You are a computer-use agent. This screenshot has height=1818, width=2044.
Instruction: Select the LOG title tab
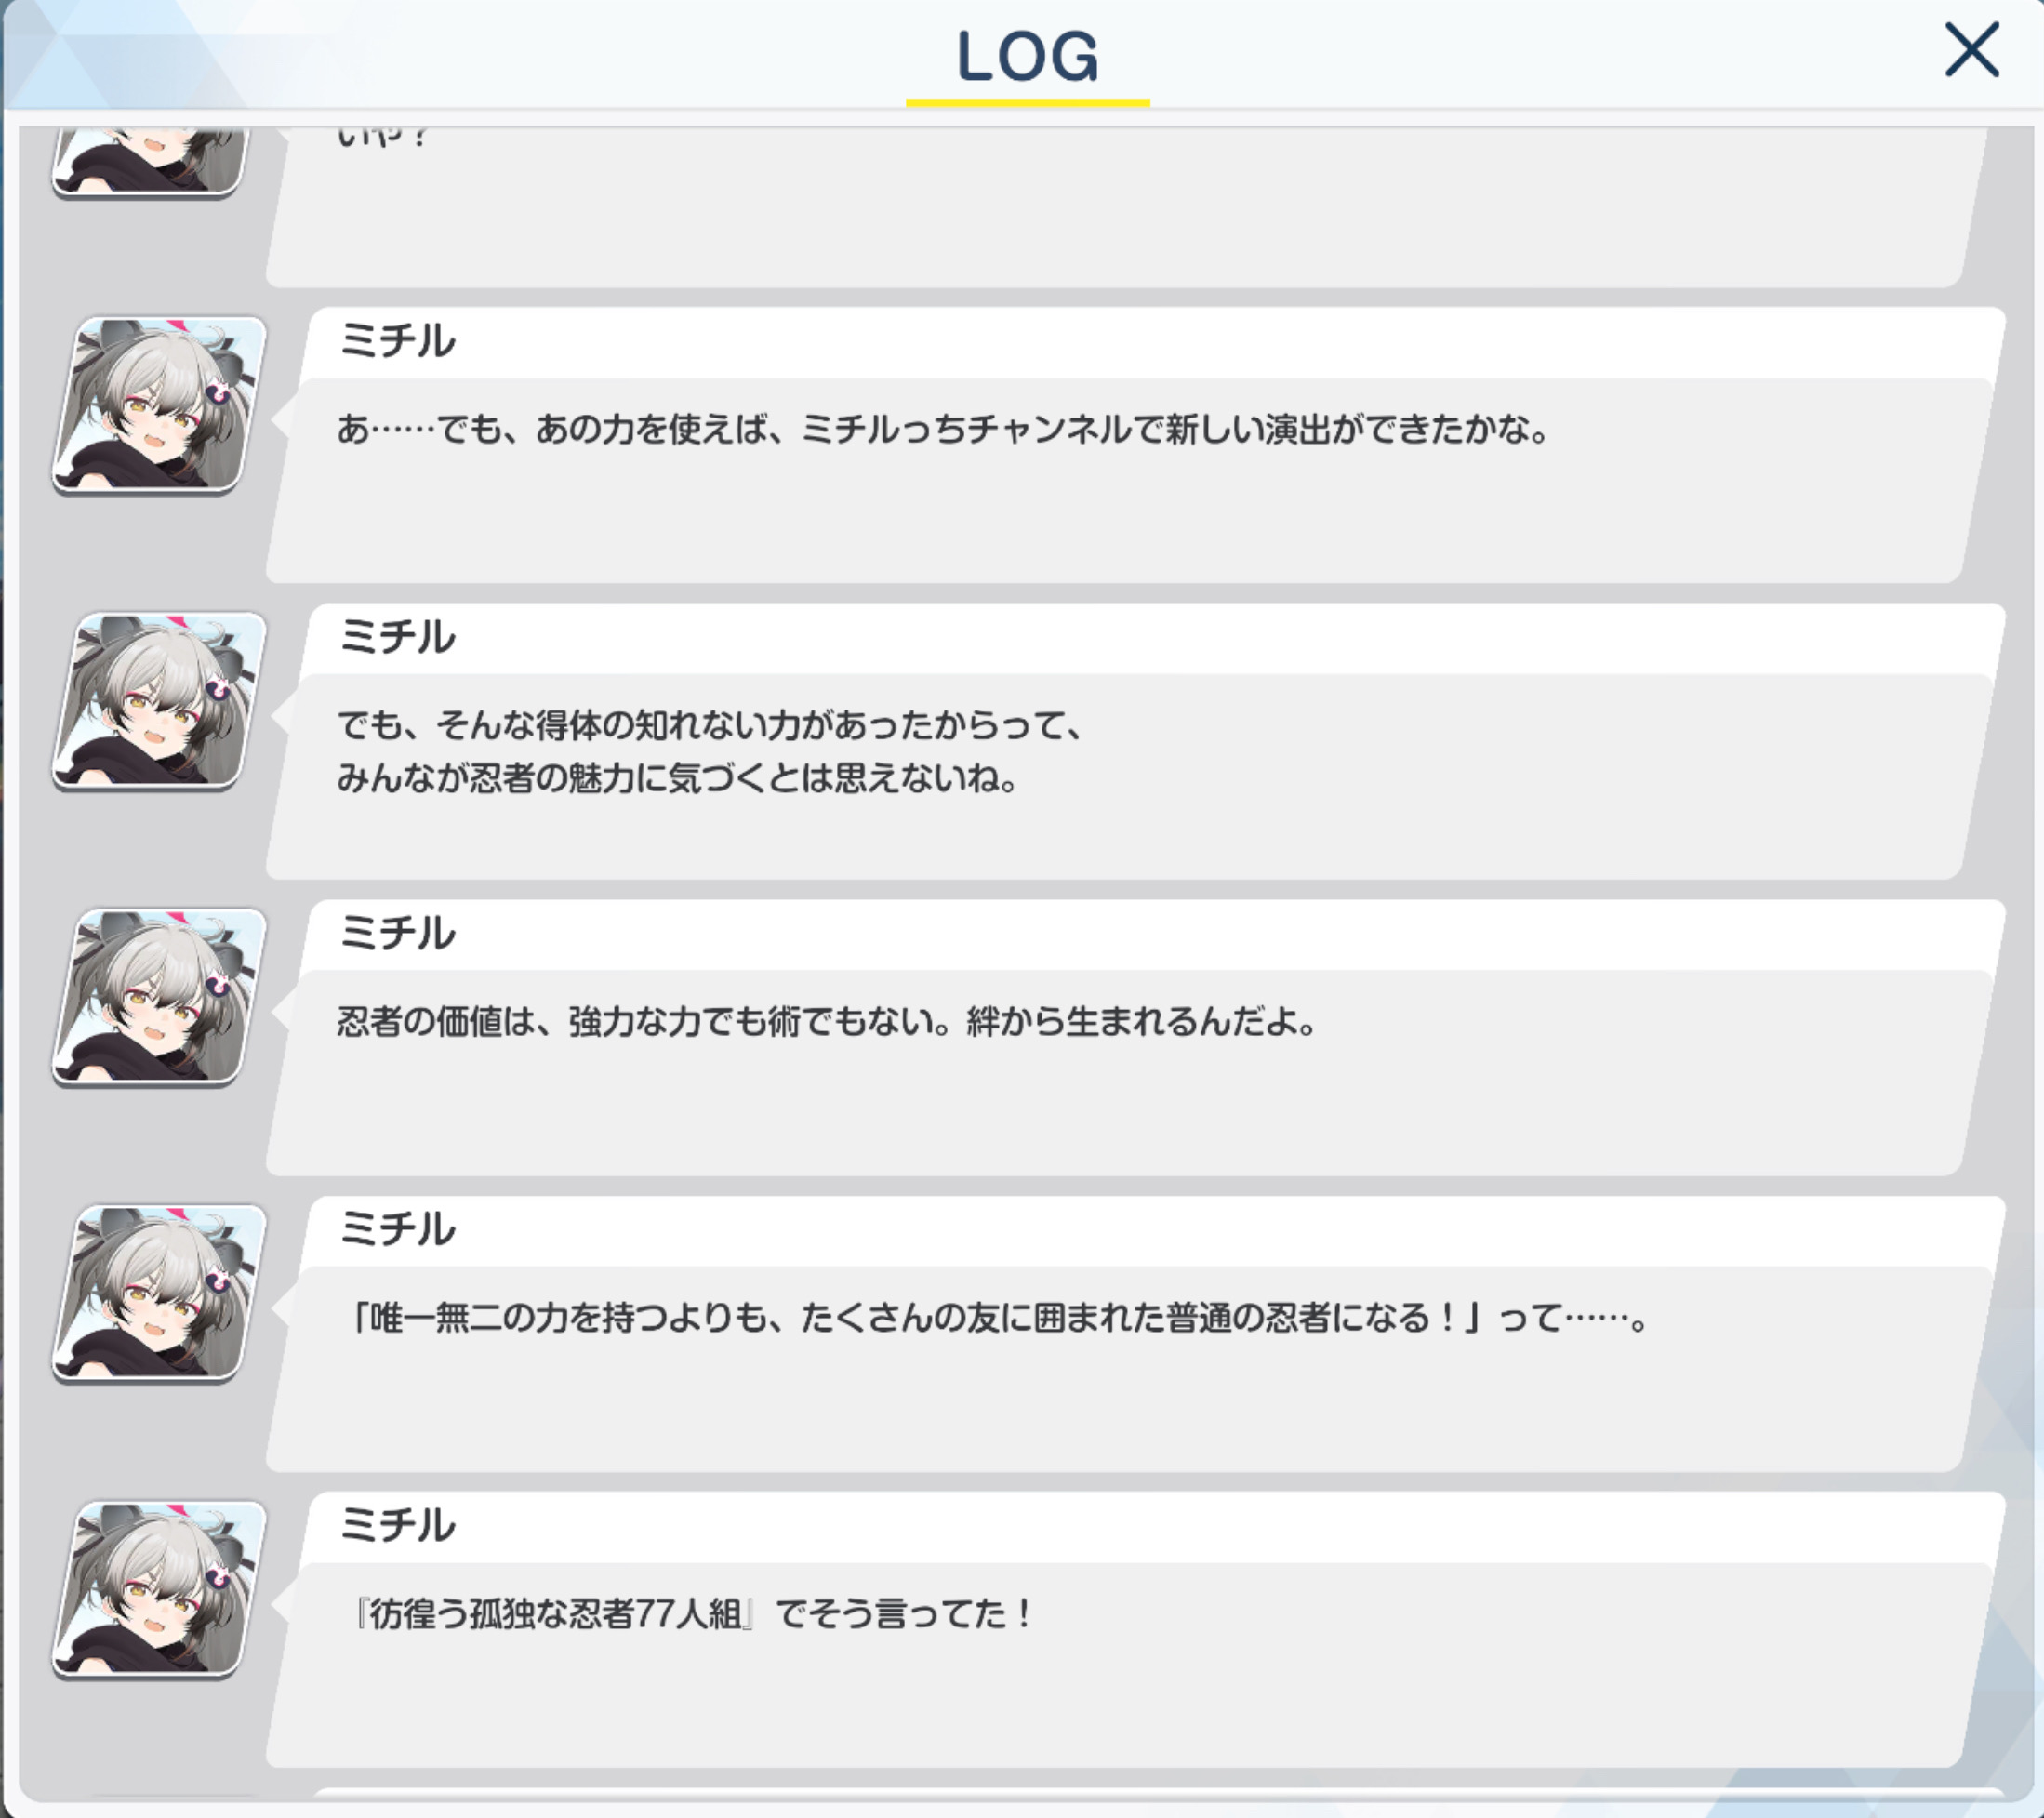[x=1028, y=58]
